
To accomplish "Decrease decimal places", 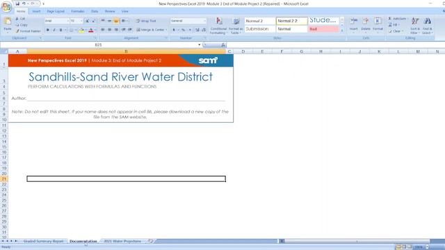I will pos(204,30).
